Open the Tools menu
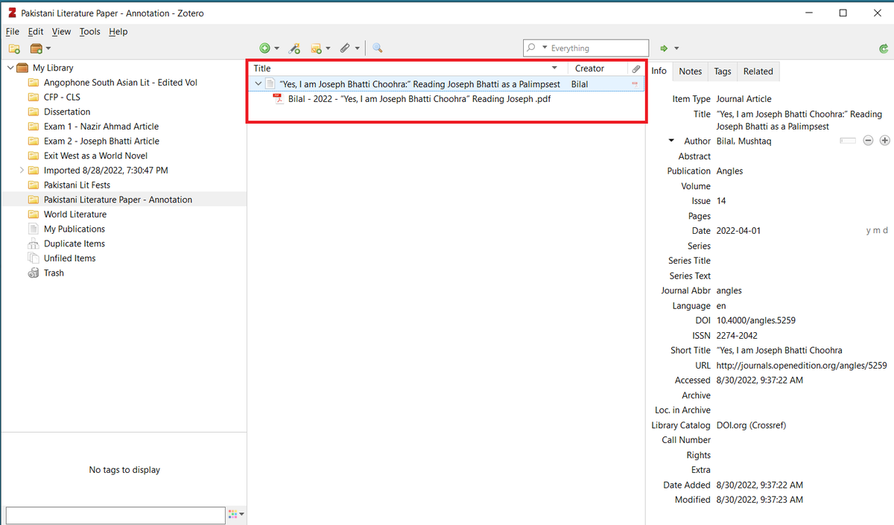Image resolution: width=894 pixels, height=525 pixels. click(x=89, y=31)
